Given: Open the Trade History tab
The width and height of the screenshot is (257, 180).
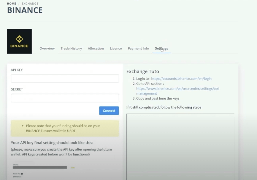Looking at the screenshot, I should coord(71,48).
